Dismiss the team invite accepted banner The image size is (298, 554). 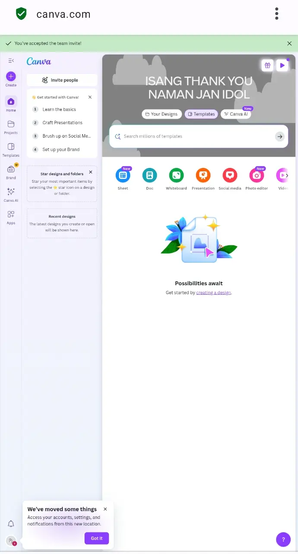(x=289, y=43)
